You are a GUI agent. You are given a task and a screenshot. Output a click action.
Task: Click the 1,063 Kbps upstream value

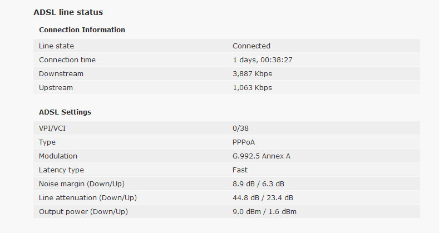coord(252,88)
